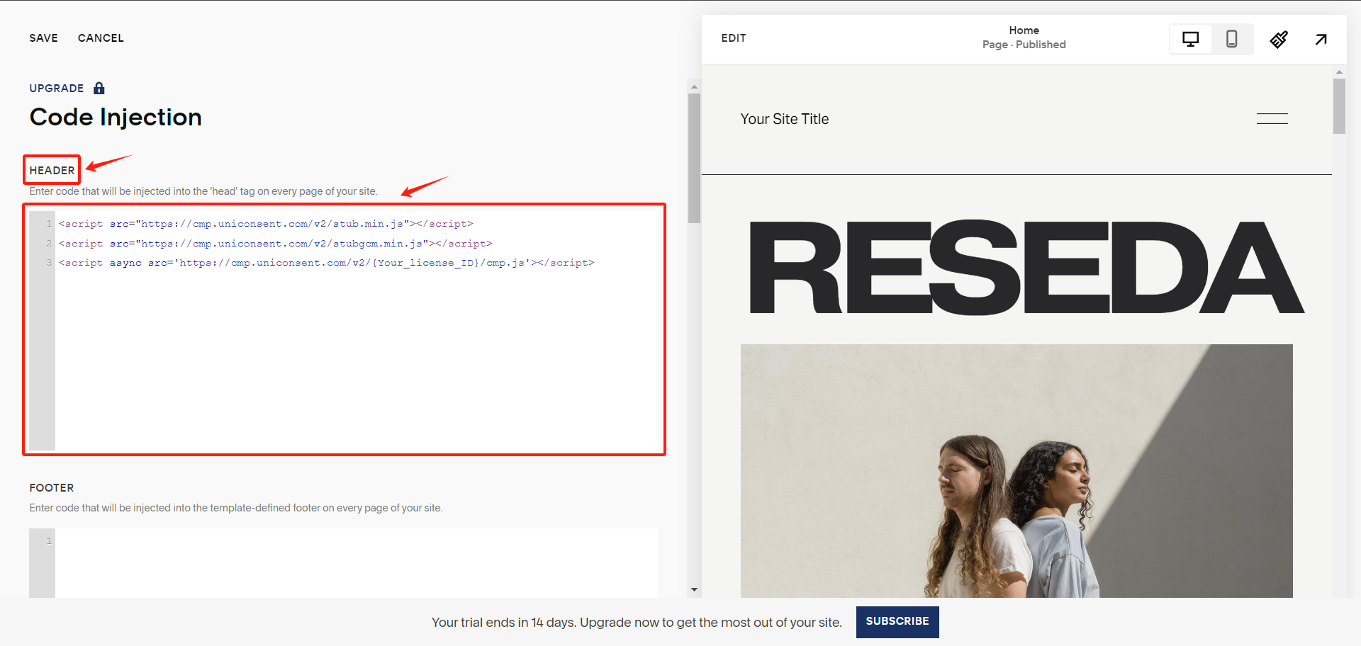This screenshot has height=646, width=1361.
Task: Switch to desktop preview view
Action: point(1191,39)
